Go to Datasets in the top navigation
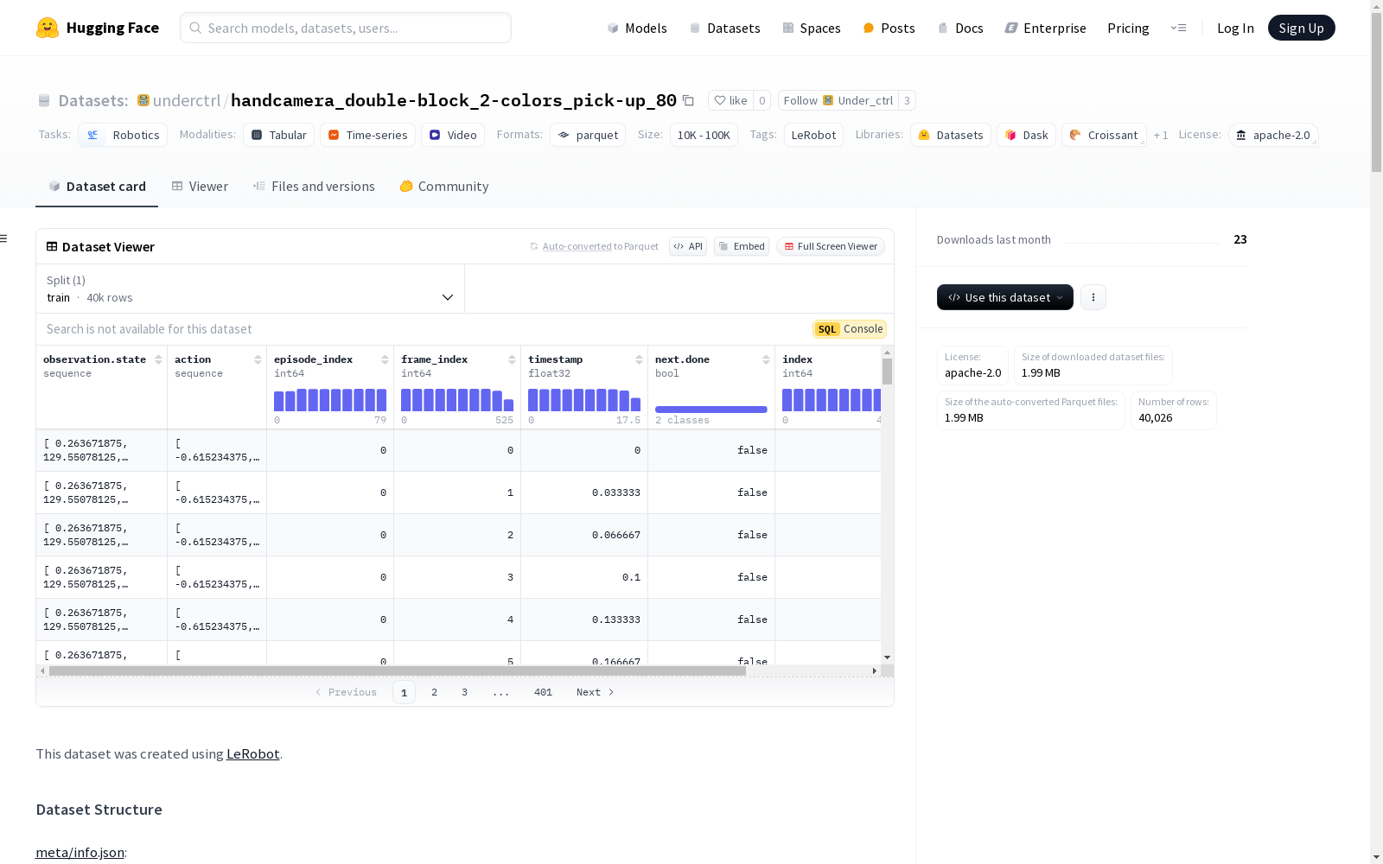This screenshot has width=1383, height=864. click(x=724, y=28)
